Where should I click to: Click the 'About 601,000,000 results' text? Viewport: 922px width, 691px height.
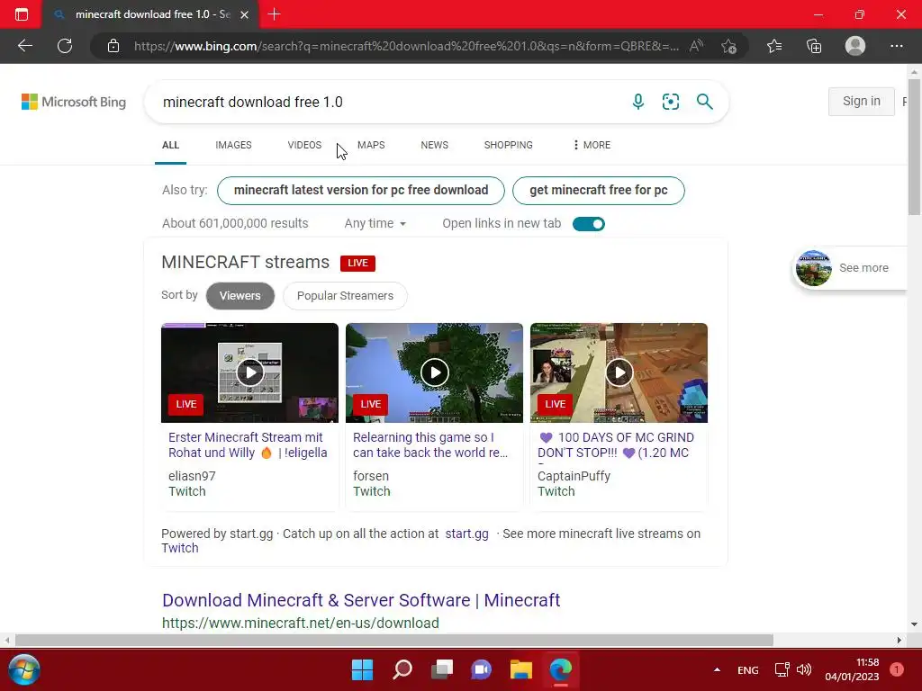click(235, 223)
